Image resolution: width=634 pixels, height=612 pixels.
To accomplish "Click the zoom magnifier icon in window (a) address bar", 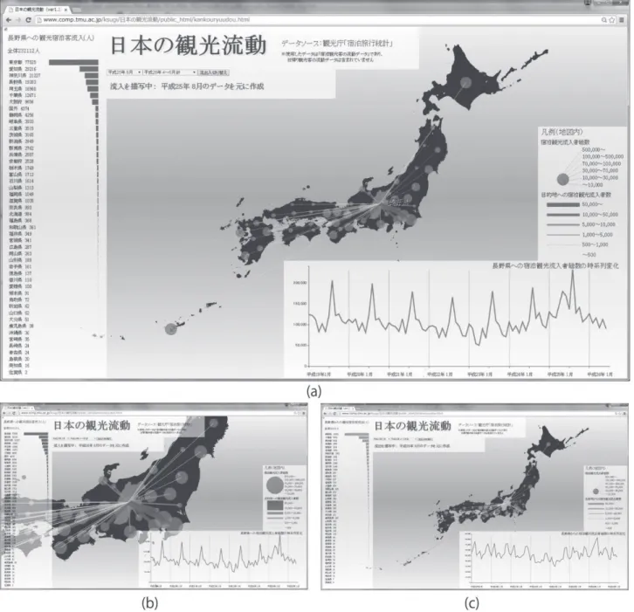I will pyautogui.click(x=603, y=19).
